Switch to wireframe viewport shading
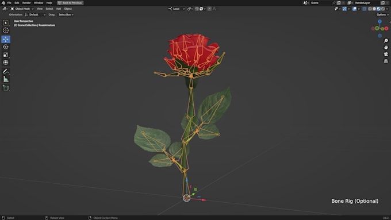This screenshot has height=220, width=391. [370, 9]
